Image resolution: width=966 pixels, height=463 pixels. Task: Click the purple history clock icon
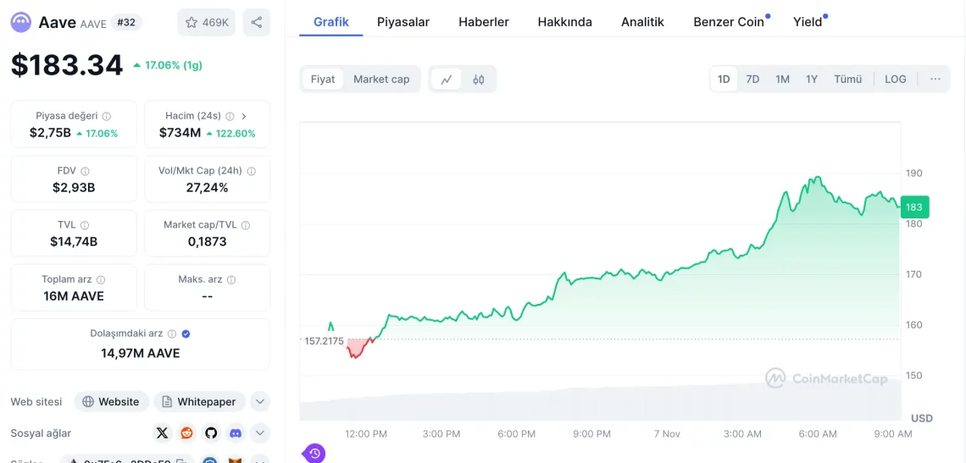point(315,454)
